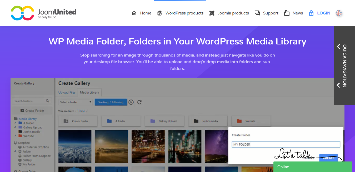Click the Create Folder card in the grid
This screenshot has height=172, width=355.
click(78, 121)
